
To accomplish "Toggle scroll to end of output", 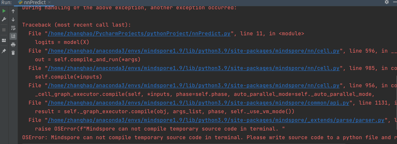I will click(13, 36).
